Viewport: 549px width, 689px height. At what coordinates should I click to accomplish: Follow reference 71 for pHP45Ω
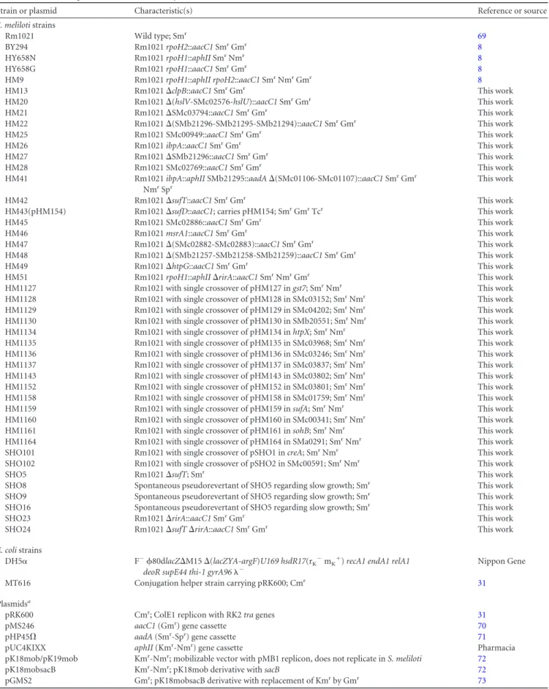[x=482, y=637]
